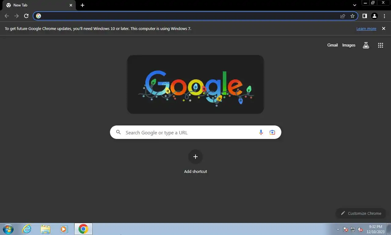391x235 pixels.
Task: Search by image with Google Lens
Action: pyautogui.click(x=272, y=132)
